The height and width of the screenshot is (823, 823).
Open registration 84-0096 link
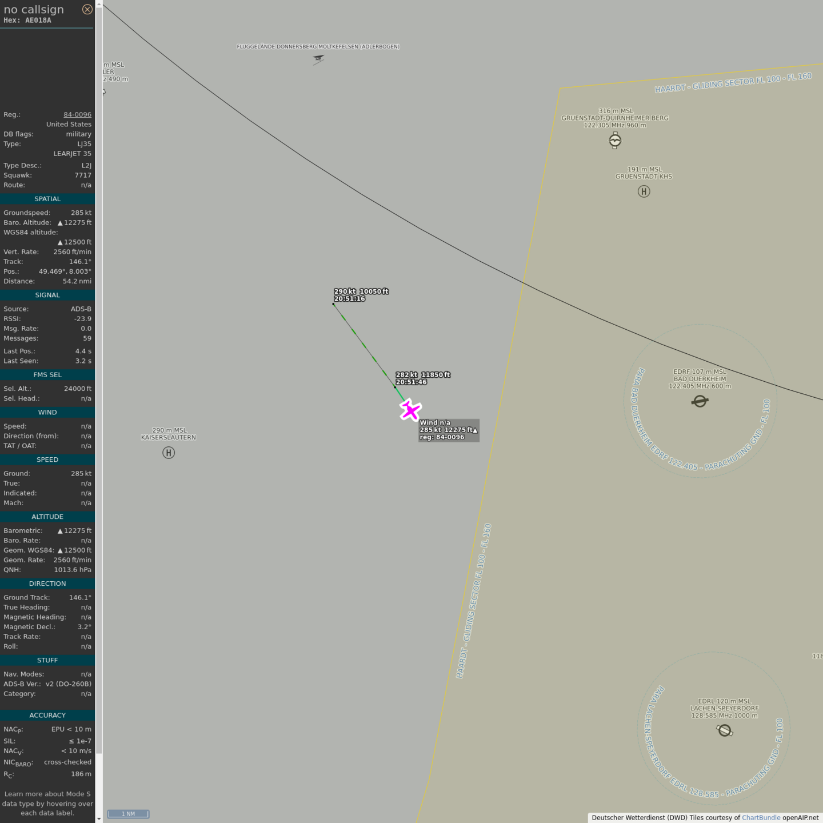click(x=77, y=114)
